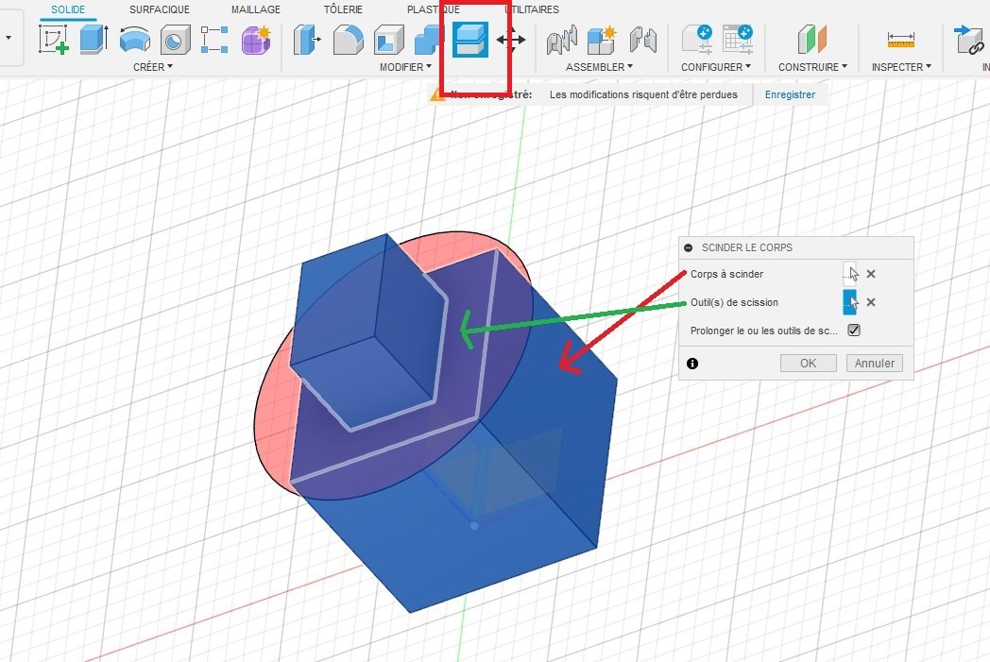Select the Hole tool icon
Screen dimensions: 990x662
pos(175,39)
